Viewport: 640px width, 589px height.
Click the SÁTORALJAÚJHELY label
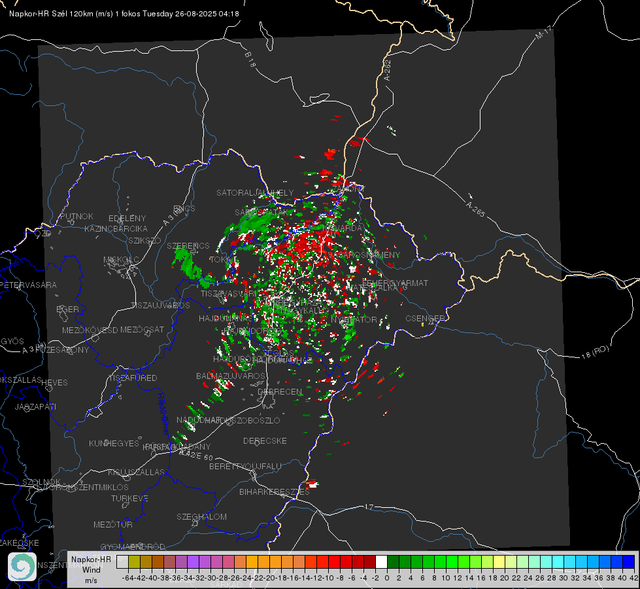(x=255, y=192)
